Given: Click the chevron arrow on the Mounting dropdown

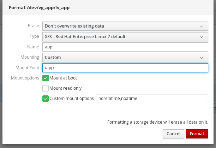Looking at the screenshot, I should coord(201,57).
